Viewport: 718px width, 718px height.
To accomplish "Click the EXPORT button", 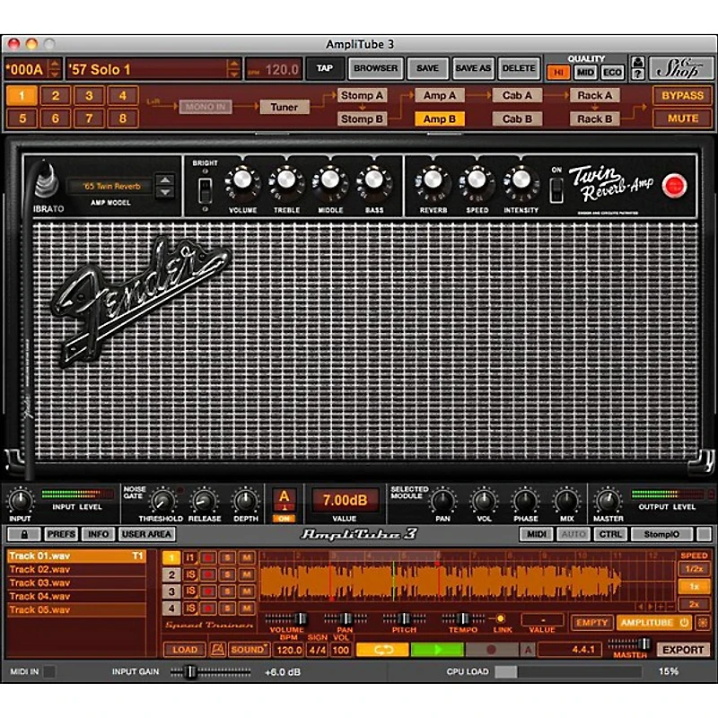I will click(683, 649).
